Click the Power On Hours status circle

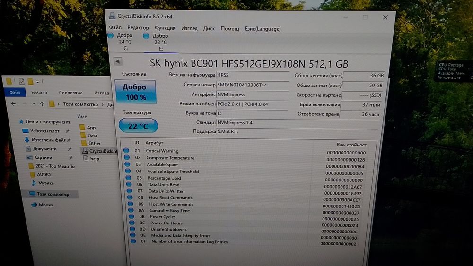point(132,223)
